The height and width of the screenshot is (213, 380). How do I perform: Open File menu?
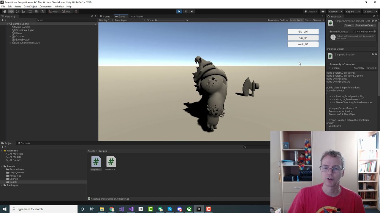(x=3, y=7)
